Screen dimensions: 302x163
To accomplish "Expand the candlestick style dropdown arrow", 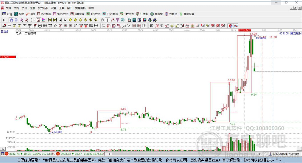I will click(35, 20).
